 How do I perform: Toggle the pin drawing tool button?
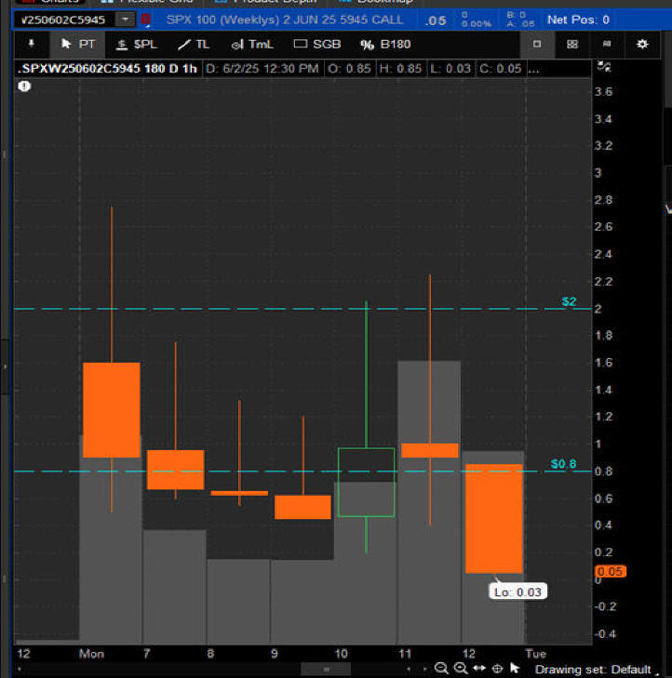pos(31,44)
